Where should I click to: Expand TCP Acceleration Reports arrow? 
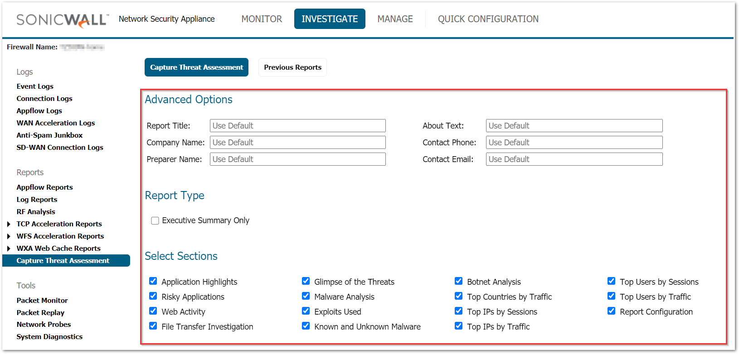click(9, 224)
